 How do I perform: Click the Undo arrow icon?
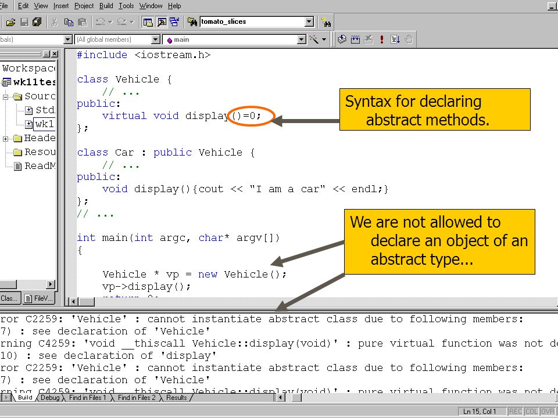[101, 22]
